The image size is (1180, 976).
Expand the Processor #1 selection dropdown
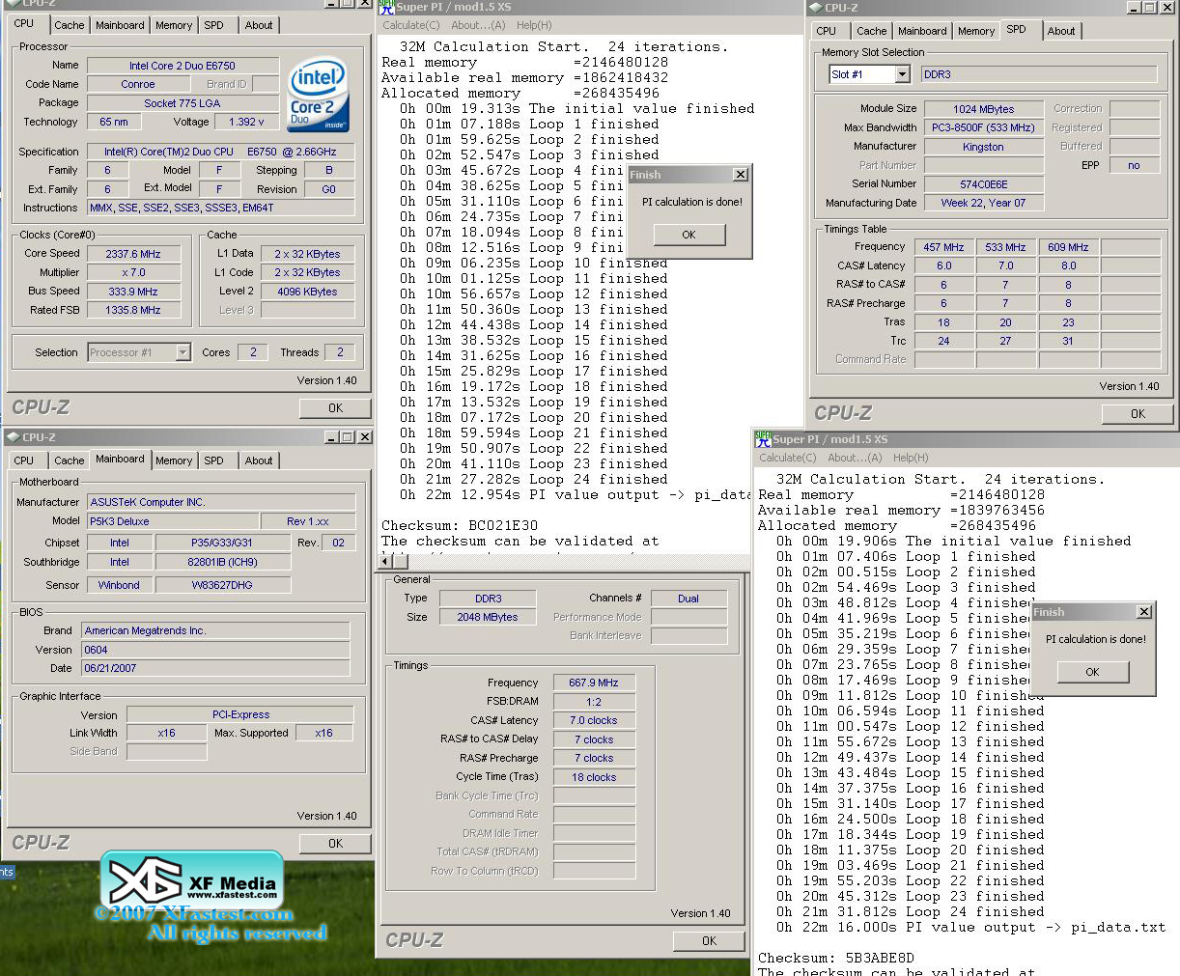click(183, 352)
